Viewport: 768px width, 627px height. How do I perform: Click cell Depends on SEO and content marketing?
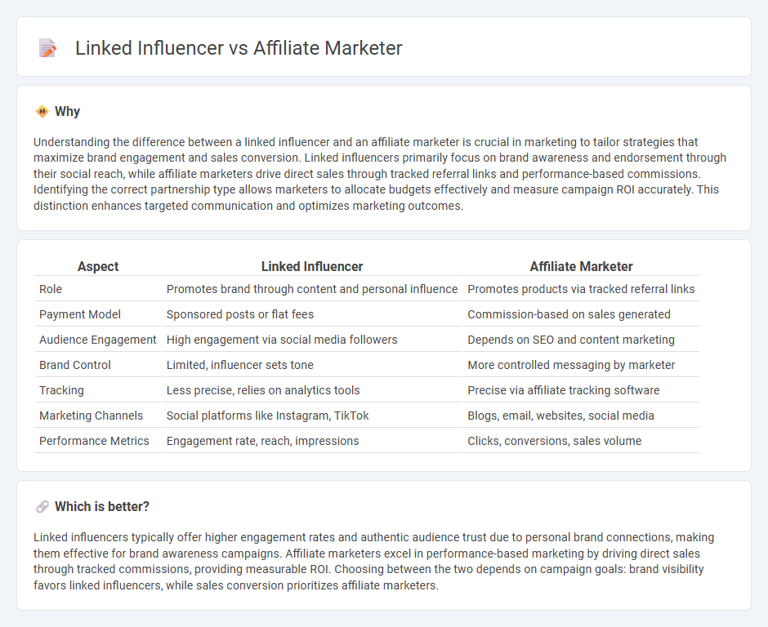click(581, 340)
